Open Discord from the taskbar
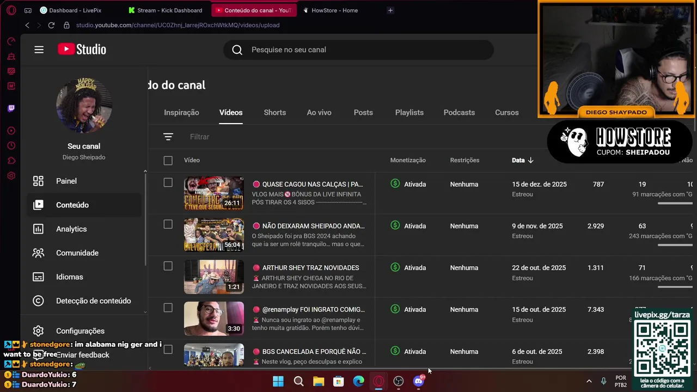 click(x=419, y=381)
